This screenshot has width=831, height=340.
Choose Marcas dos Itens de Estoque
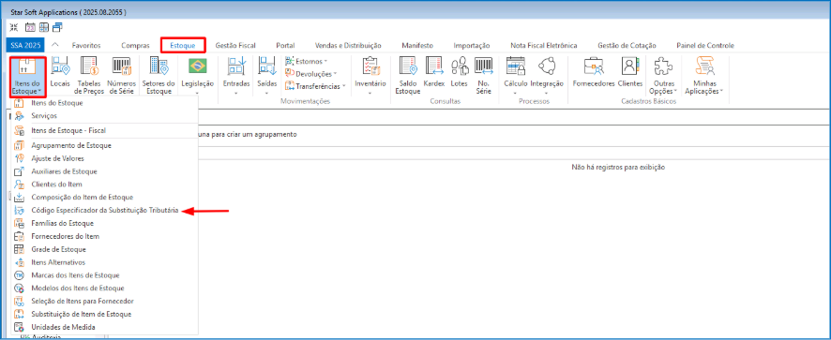(105, 275)
